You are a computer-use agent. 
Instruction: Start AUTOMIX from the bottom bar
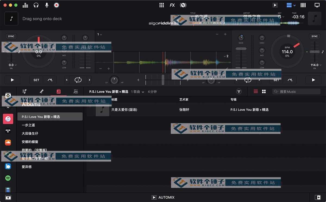(x=163, y=197)
